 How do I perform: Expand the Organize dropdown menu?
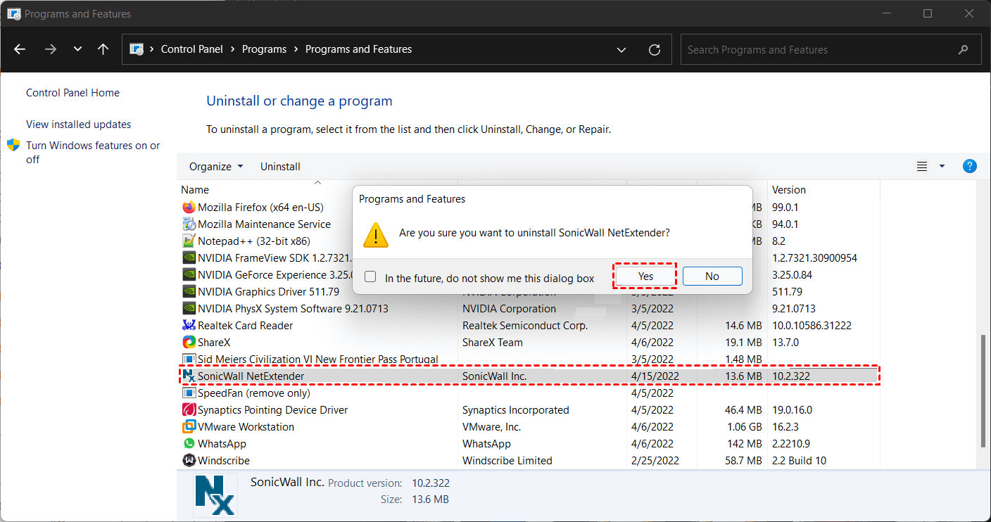tap(216, 167)
